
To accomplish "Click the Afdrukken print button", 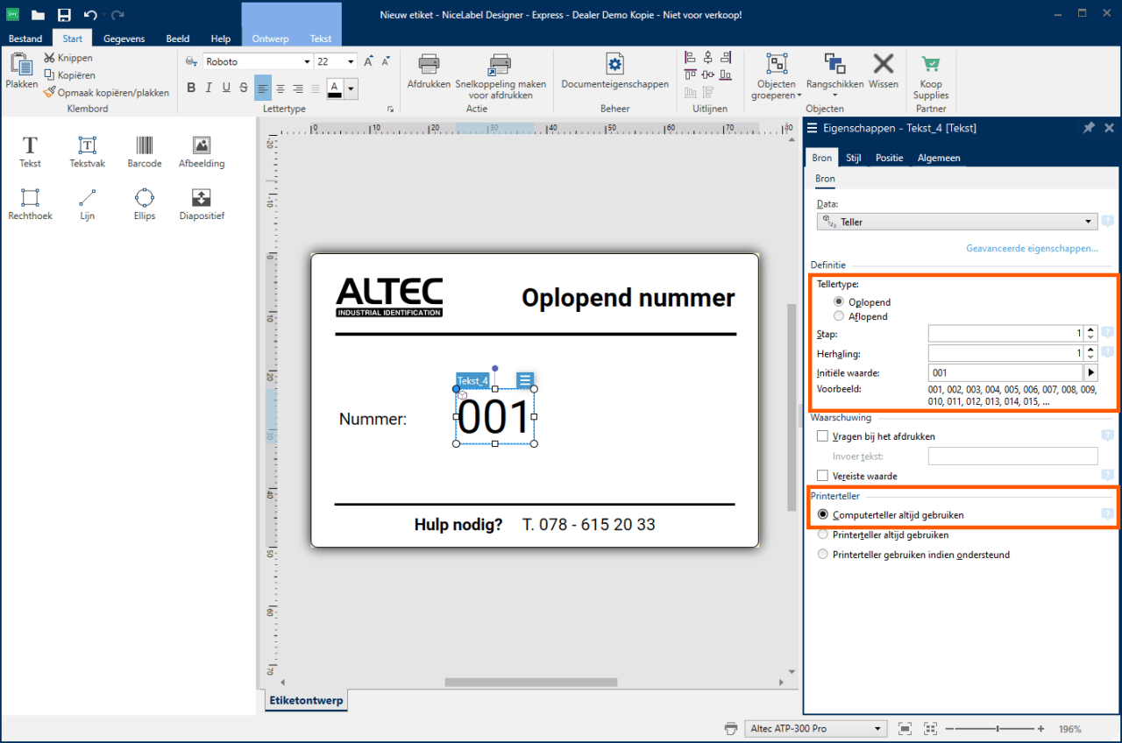I will [x=429, y=71].
